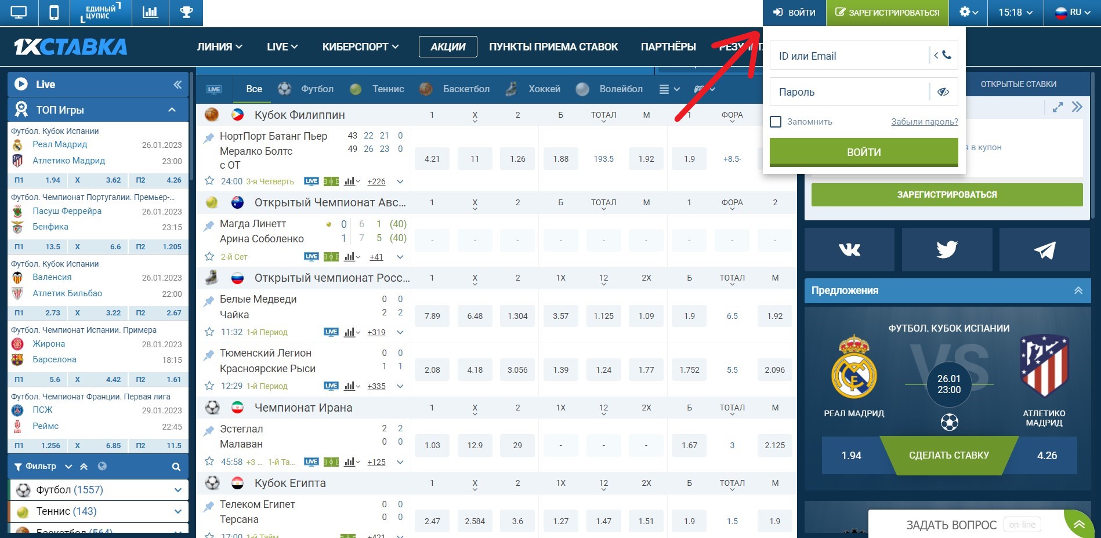Screen dimensions: 1101x538
Task: Open the 15:18 time dropdown
Action: [x=1015, y=12]
